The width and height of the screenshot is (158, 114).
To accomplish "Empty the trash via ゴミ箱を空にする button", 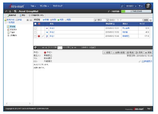I will click(x=36, y=15).
